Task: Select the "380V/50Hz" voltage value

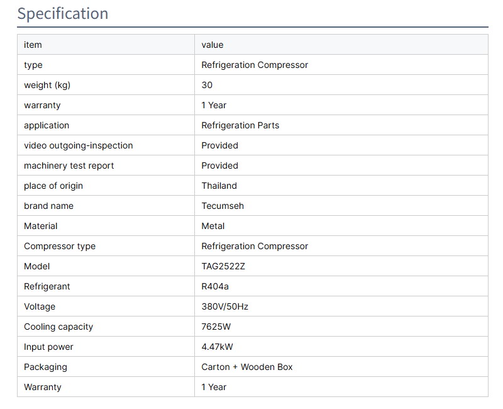Action: click(225, 306)
